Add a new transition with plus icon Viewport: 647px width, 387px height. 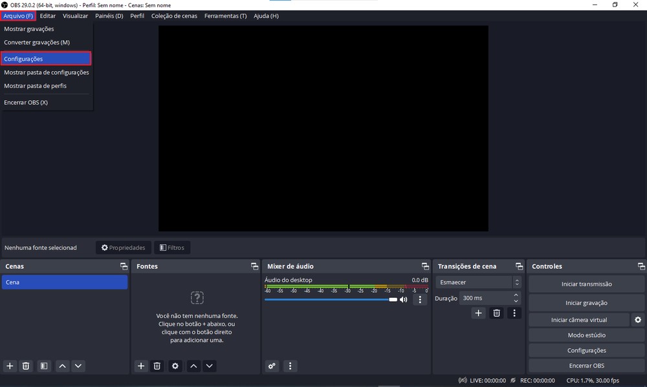point(478,313)
